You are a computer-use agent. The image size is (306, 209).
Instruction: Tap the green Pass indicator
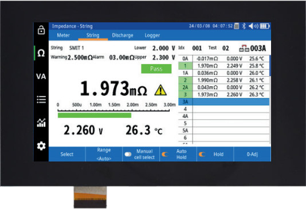(x=156, y=69)
